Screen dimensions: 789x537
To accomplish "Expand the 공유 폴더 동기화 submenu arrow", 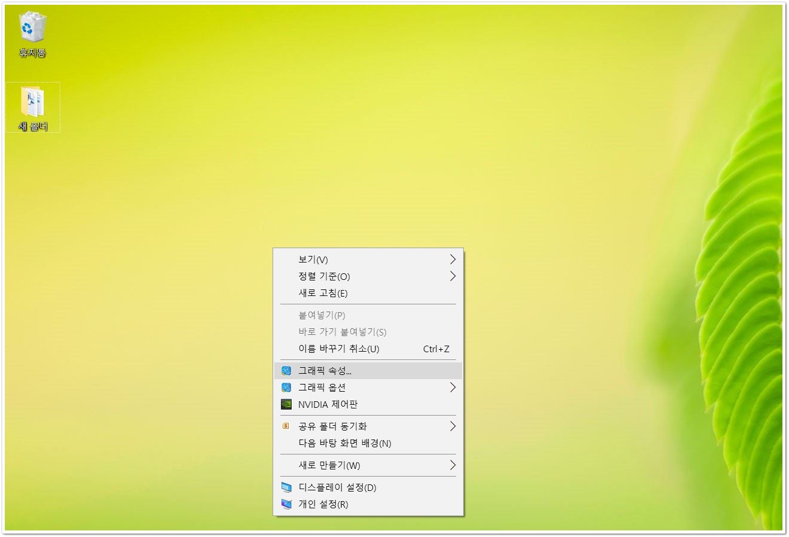I will click(x=452, y=426).
